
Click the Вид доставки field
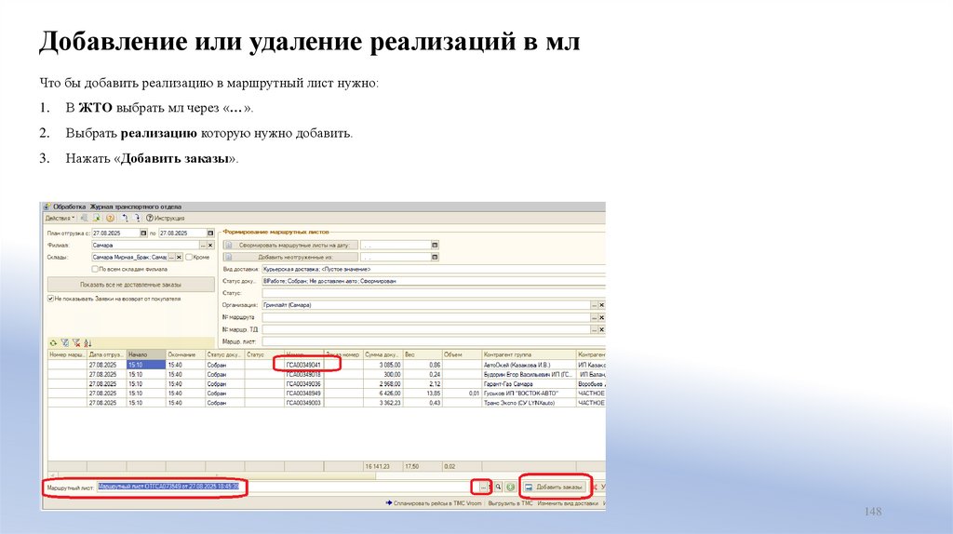click(x=434, y=269)
